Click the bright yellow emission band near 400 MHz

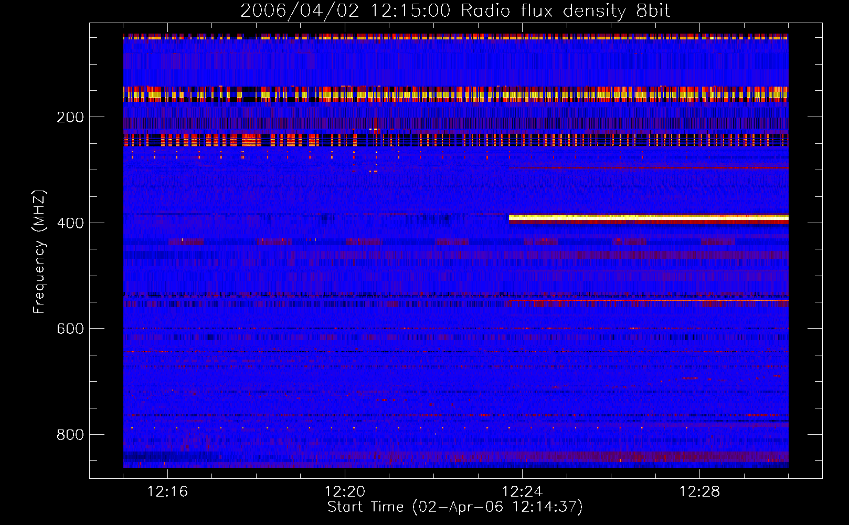point(649,217)
